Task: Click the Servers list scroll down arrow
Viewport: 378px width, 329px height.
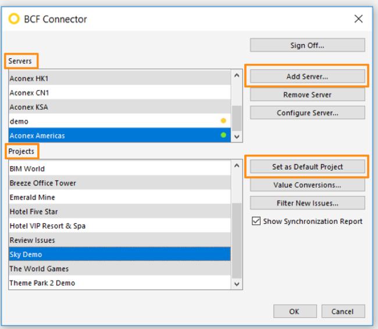Action: pos(237,137)
